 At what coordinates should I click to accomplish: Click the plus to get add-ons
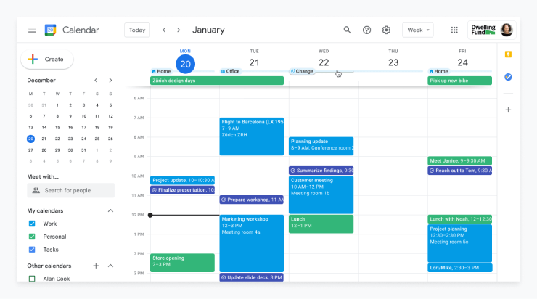tap(508, 110)
